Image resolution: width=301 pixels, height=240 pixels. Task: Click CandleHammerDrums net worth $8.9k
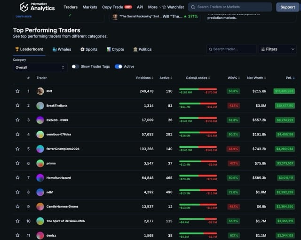(x=261, y=207)
